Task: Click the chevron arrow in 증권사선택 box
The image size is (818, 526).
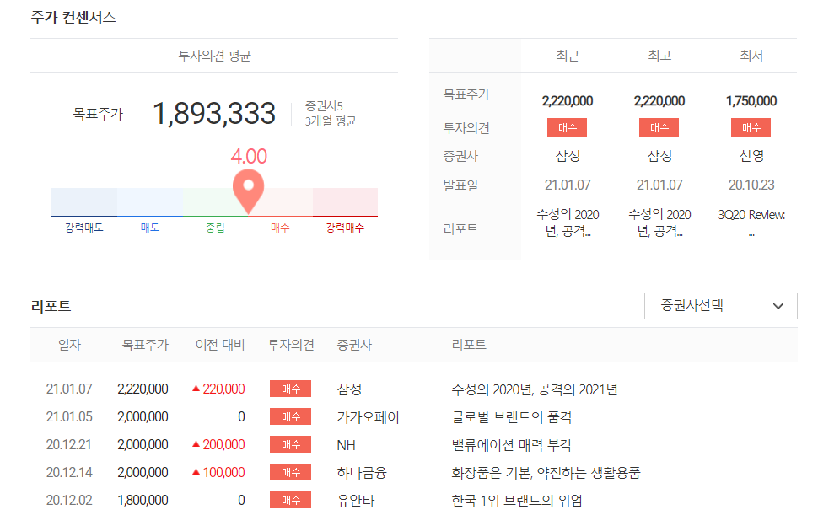Action: (x=778, y=306)
